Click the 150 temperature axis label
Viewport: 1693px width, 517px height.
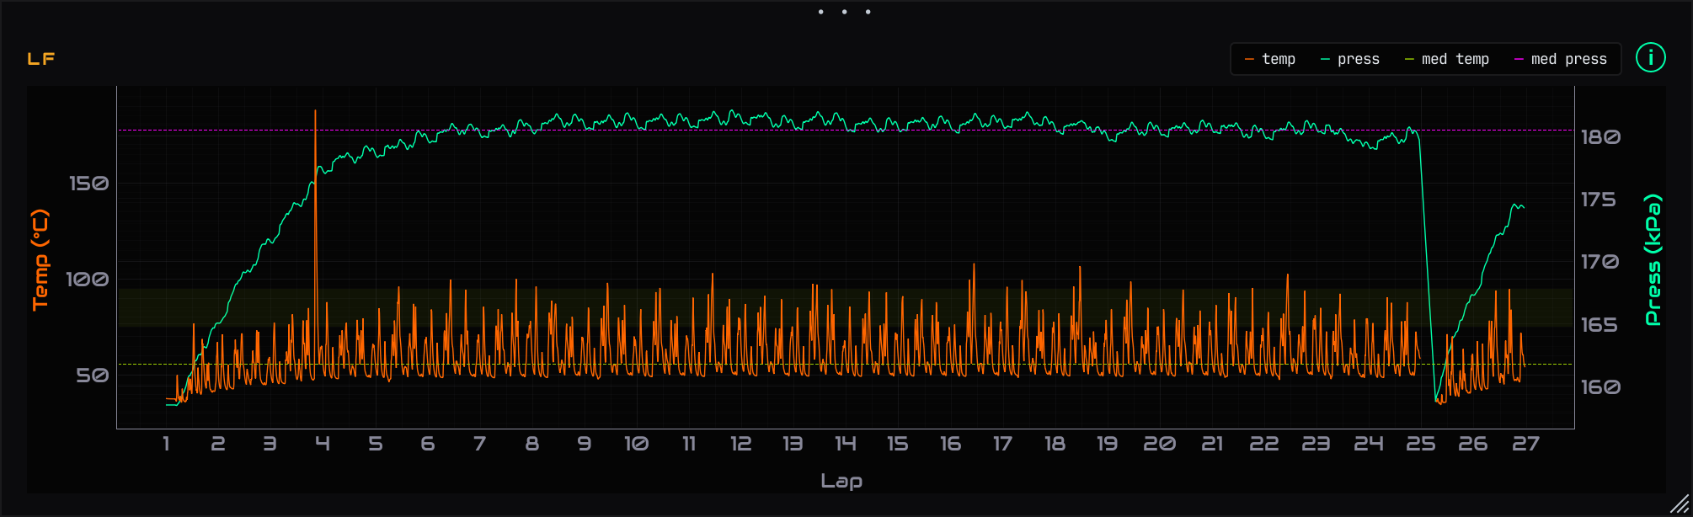(88, 184)
